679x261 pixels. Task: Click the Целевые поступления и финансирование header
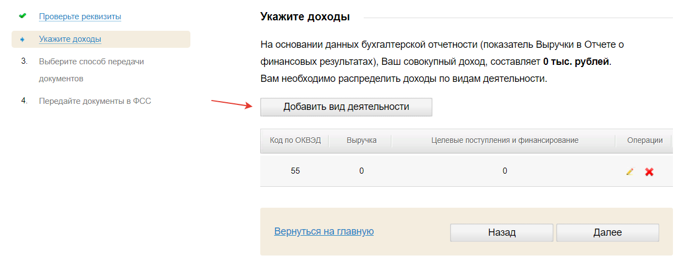tap(505, 141)
